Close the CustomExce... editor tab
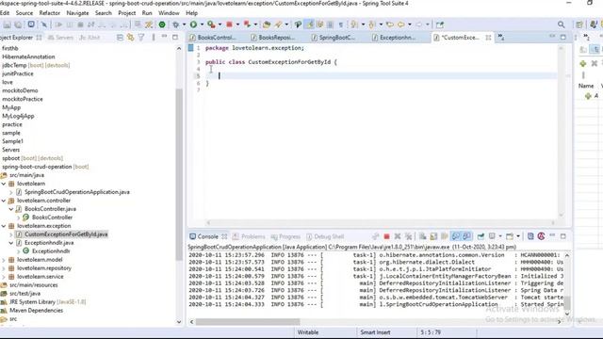The width and height of the screenshot is (603, 339). [x=488, y=38]
